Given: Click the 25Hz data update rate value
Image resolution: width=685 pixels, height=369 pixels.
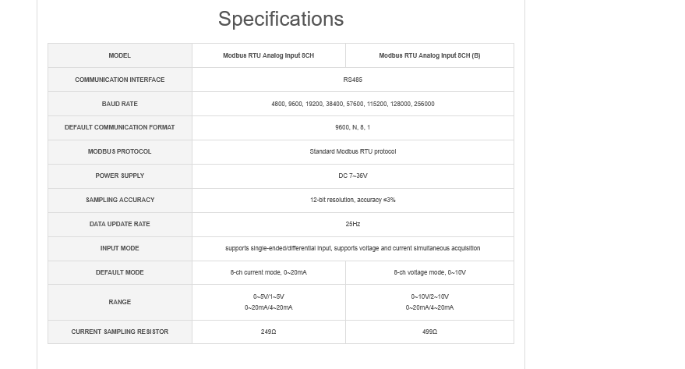Looking at the screenshot, I should tap(352, 224).
